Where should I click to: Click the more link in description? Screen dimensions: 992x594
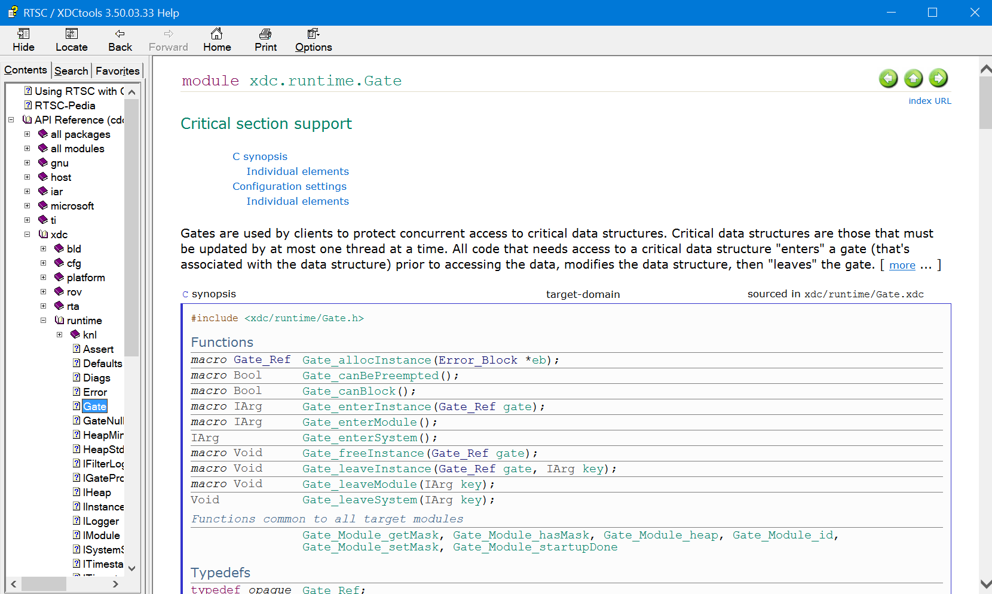click(902, 265)
